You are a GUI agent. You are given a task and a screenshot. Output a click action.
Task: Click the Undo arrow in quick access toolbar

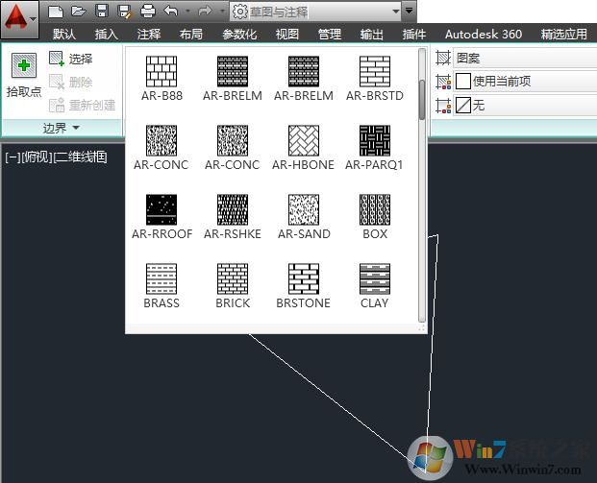(x=170, y=12)
